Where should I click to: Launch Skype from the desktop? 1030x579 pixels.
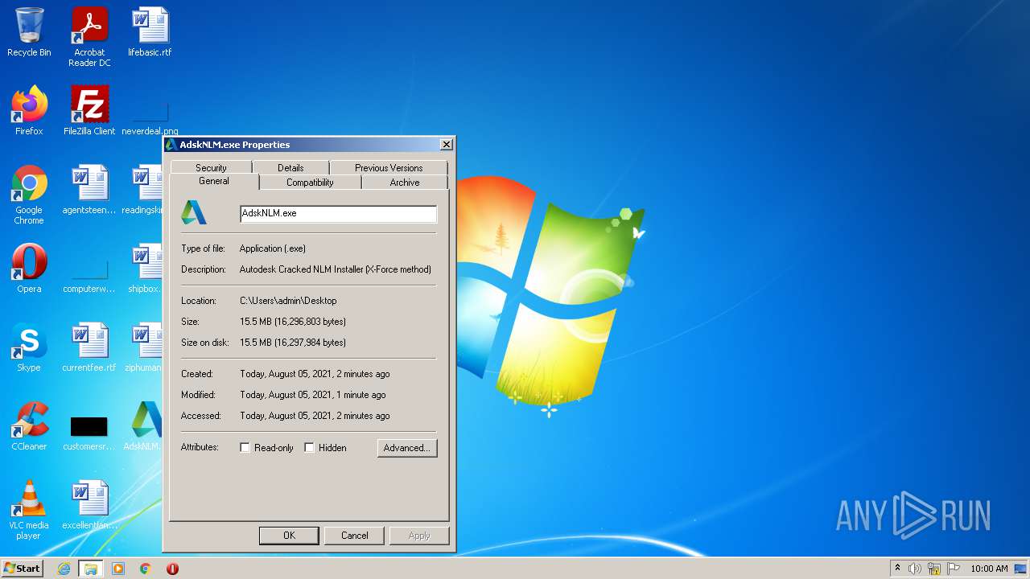click(x=29, y=347)
